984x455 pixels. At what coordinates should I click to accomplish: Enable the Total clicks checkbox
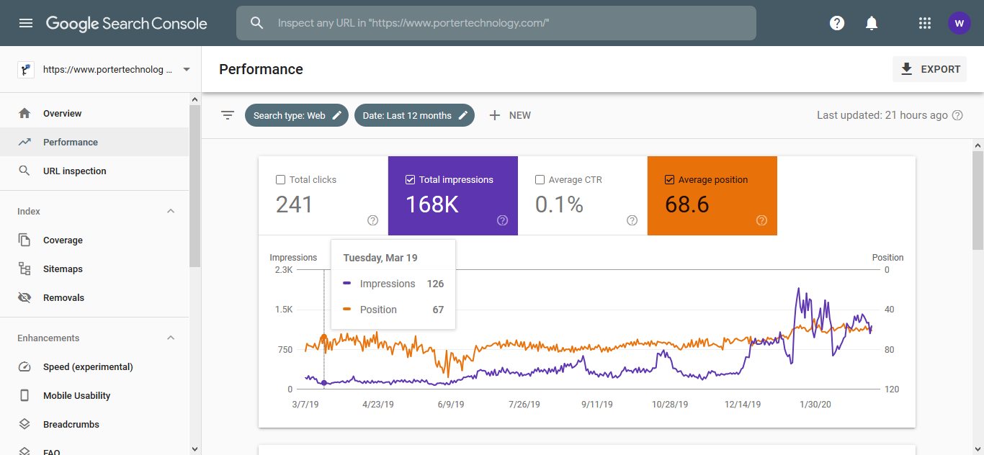(x=281, y=180)
